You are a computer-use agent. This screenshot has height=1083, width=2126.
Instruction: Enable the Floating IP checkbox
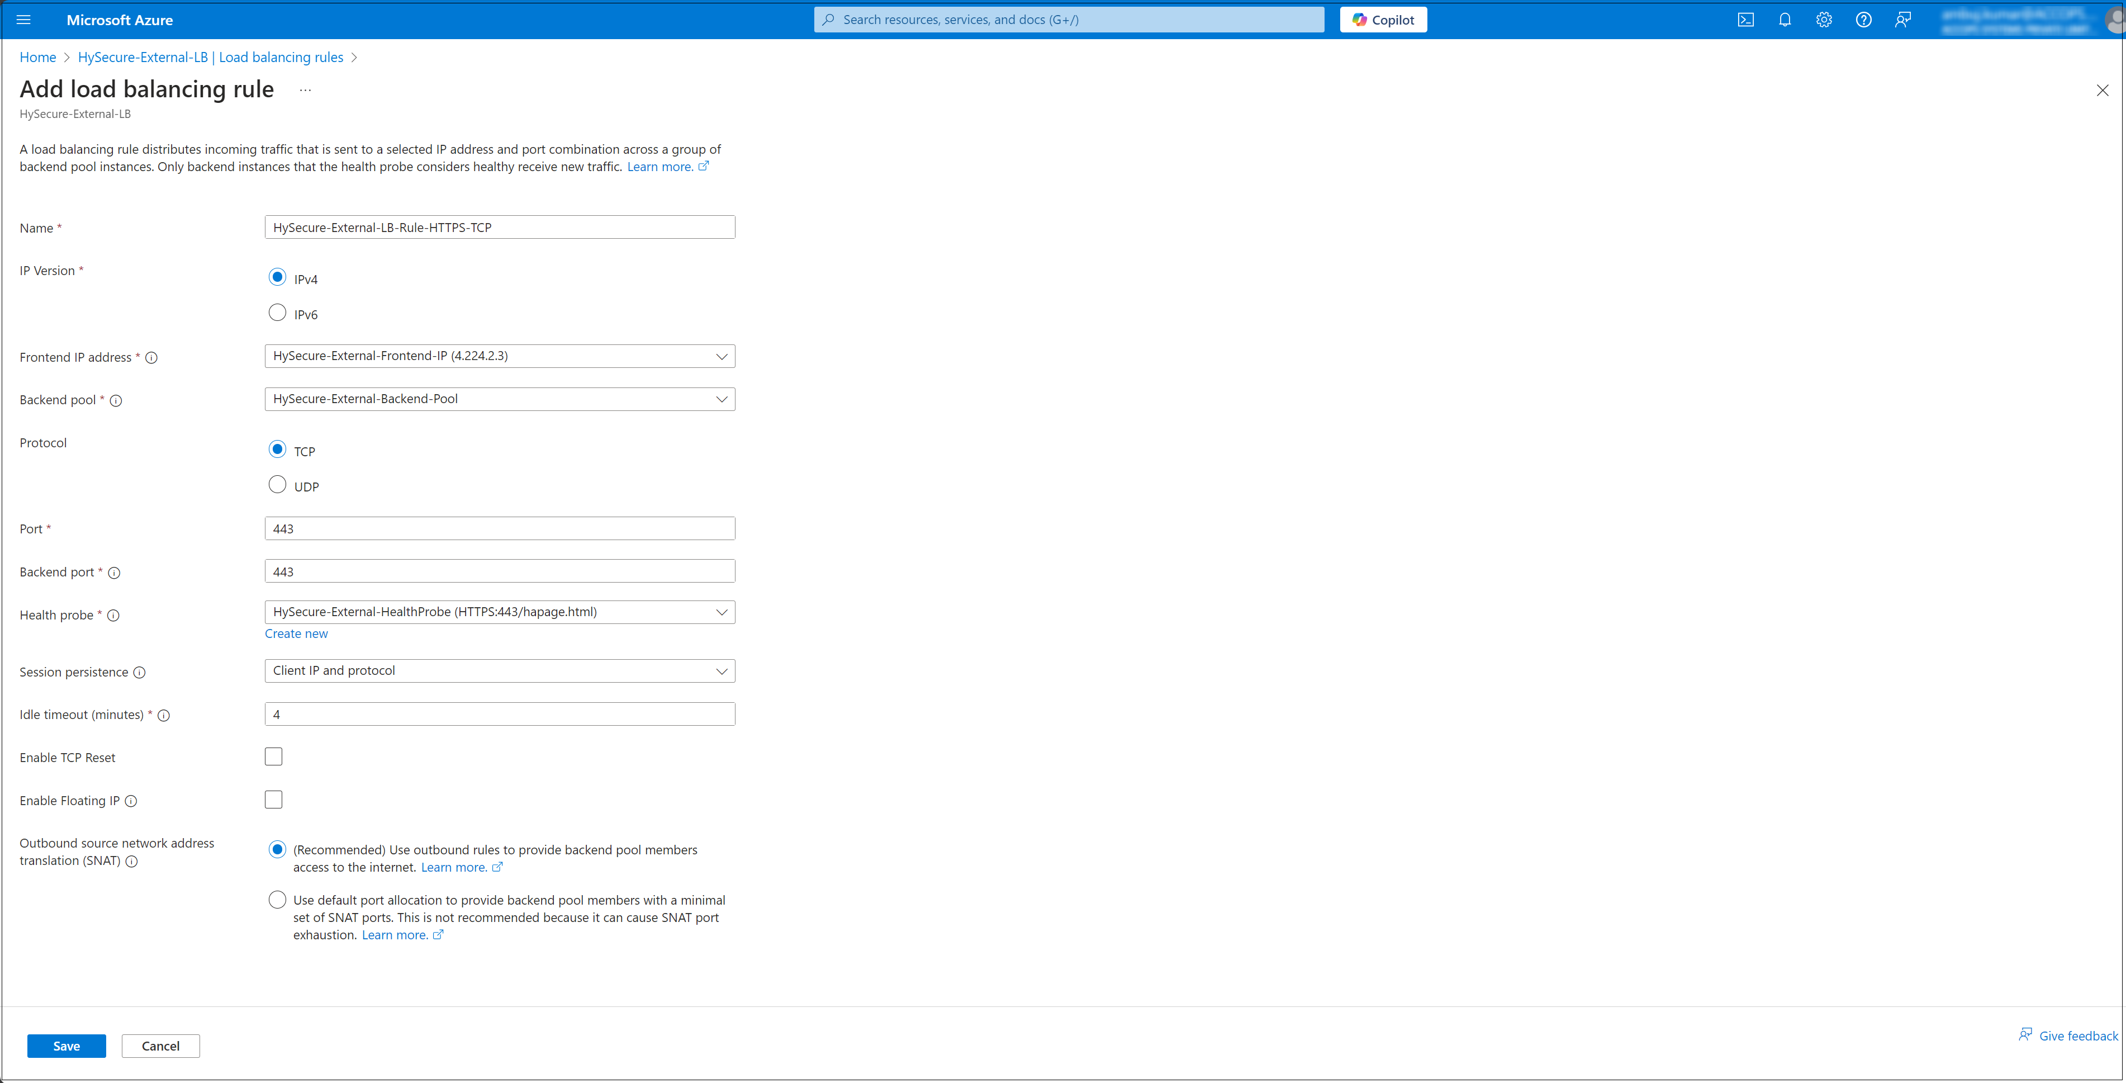tap(273, 800)
